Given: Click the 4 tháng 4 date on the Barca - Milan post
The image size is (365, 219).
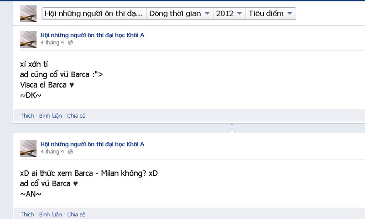Looking at the screenshot, I should coord(52,152).
